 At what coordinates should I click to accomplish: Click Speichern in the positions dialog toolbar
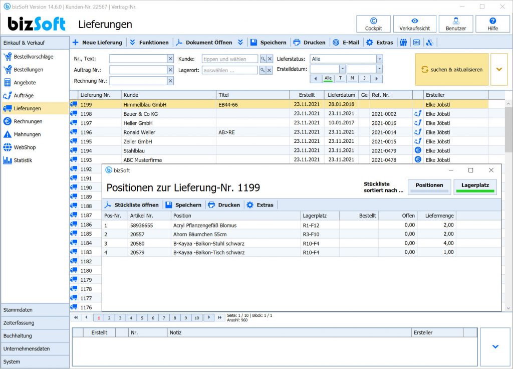click(183, 205)
